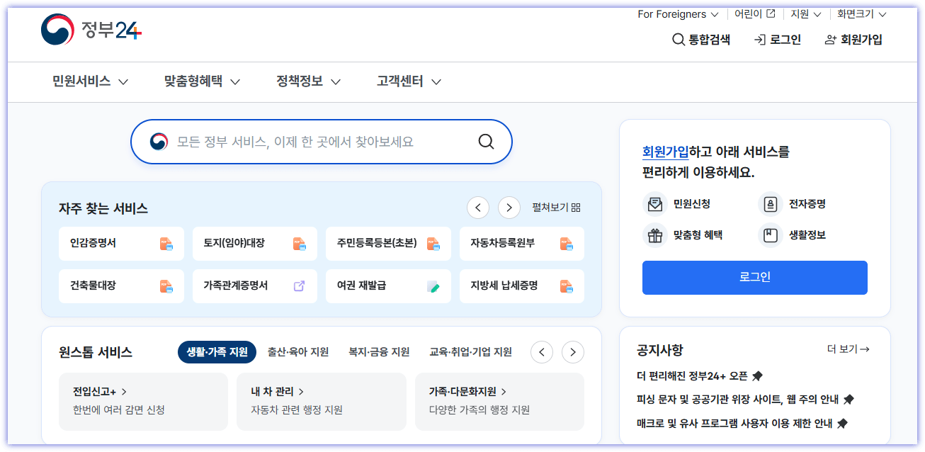Expand 자주 찾는 서비스 with 펼쳐보기
Screen dimensions: 925x452
[x=557, y=208]
